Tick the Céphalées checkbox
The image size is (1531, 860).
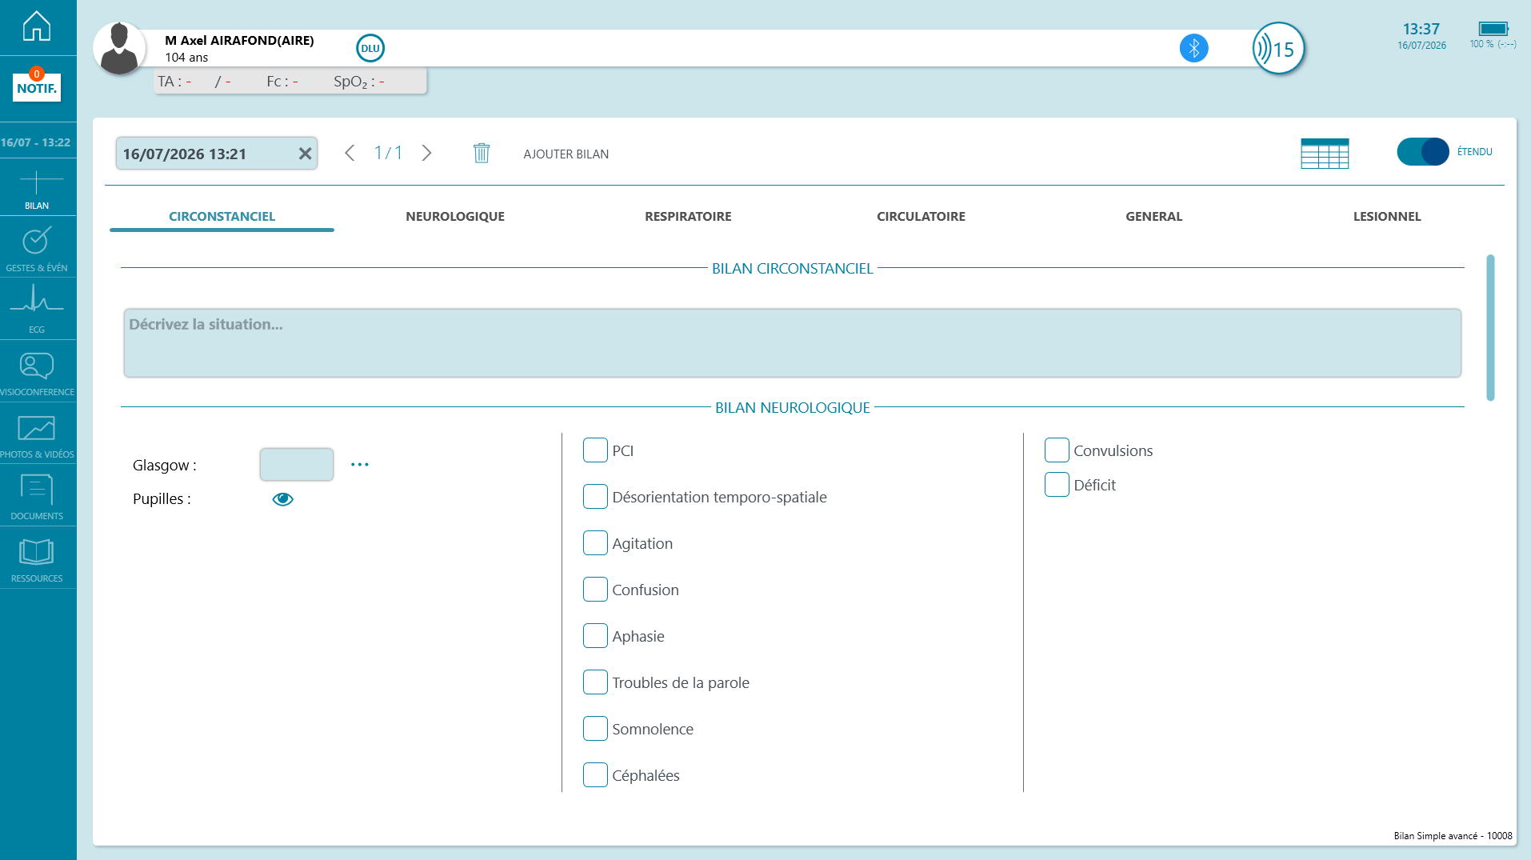coord(595,775)
